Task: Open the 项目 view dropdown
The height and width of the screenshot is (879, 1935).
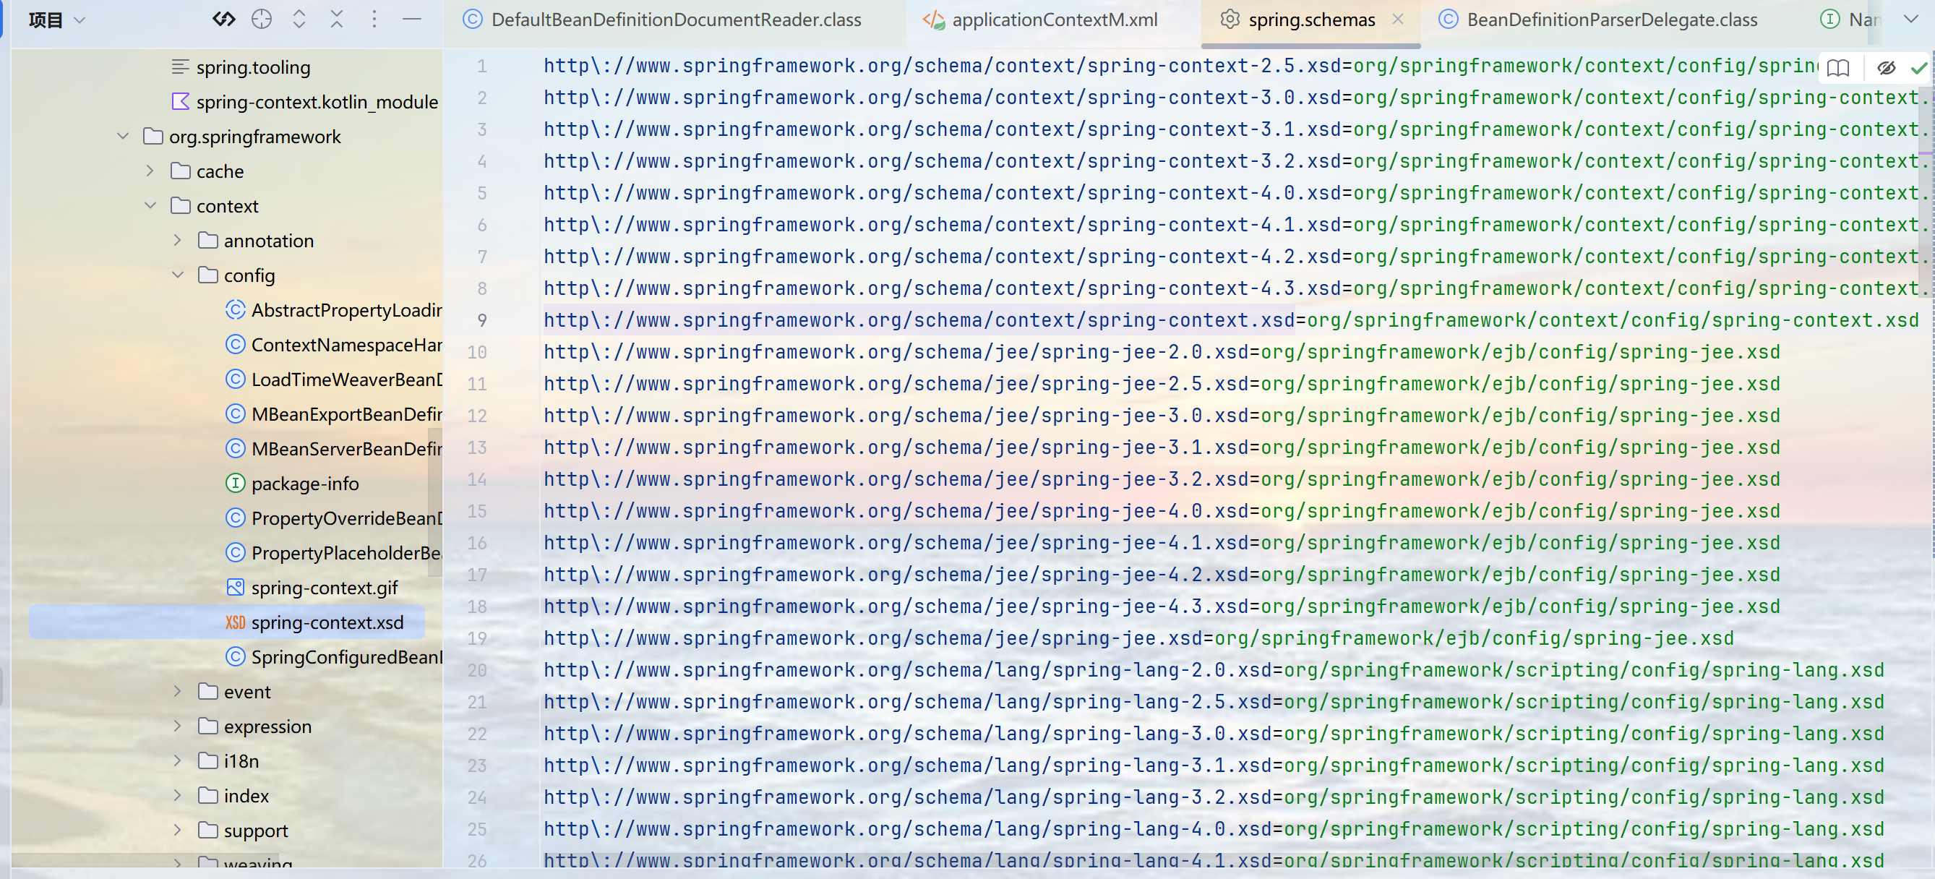Action: pos(57,20)
